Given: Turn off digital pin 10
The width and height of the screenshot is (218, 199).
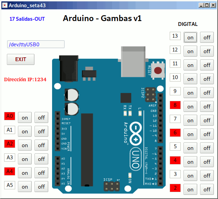Looking at the screenshot, I should 207,79.
